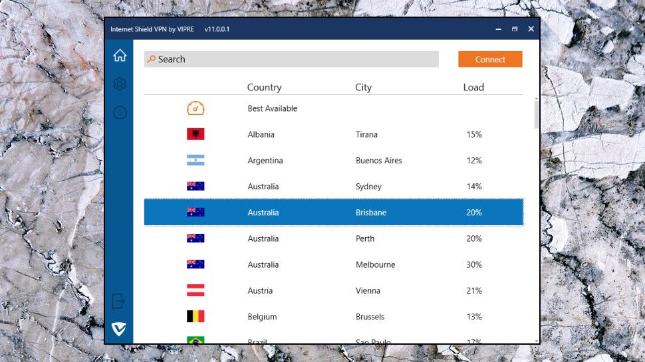This screenshot has height=362, width=645.
Task: Click the 14% load for Sydney
Action: [x=474, y=187]
